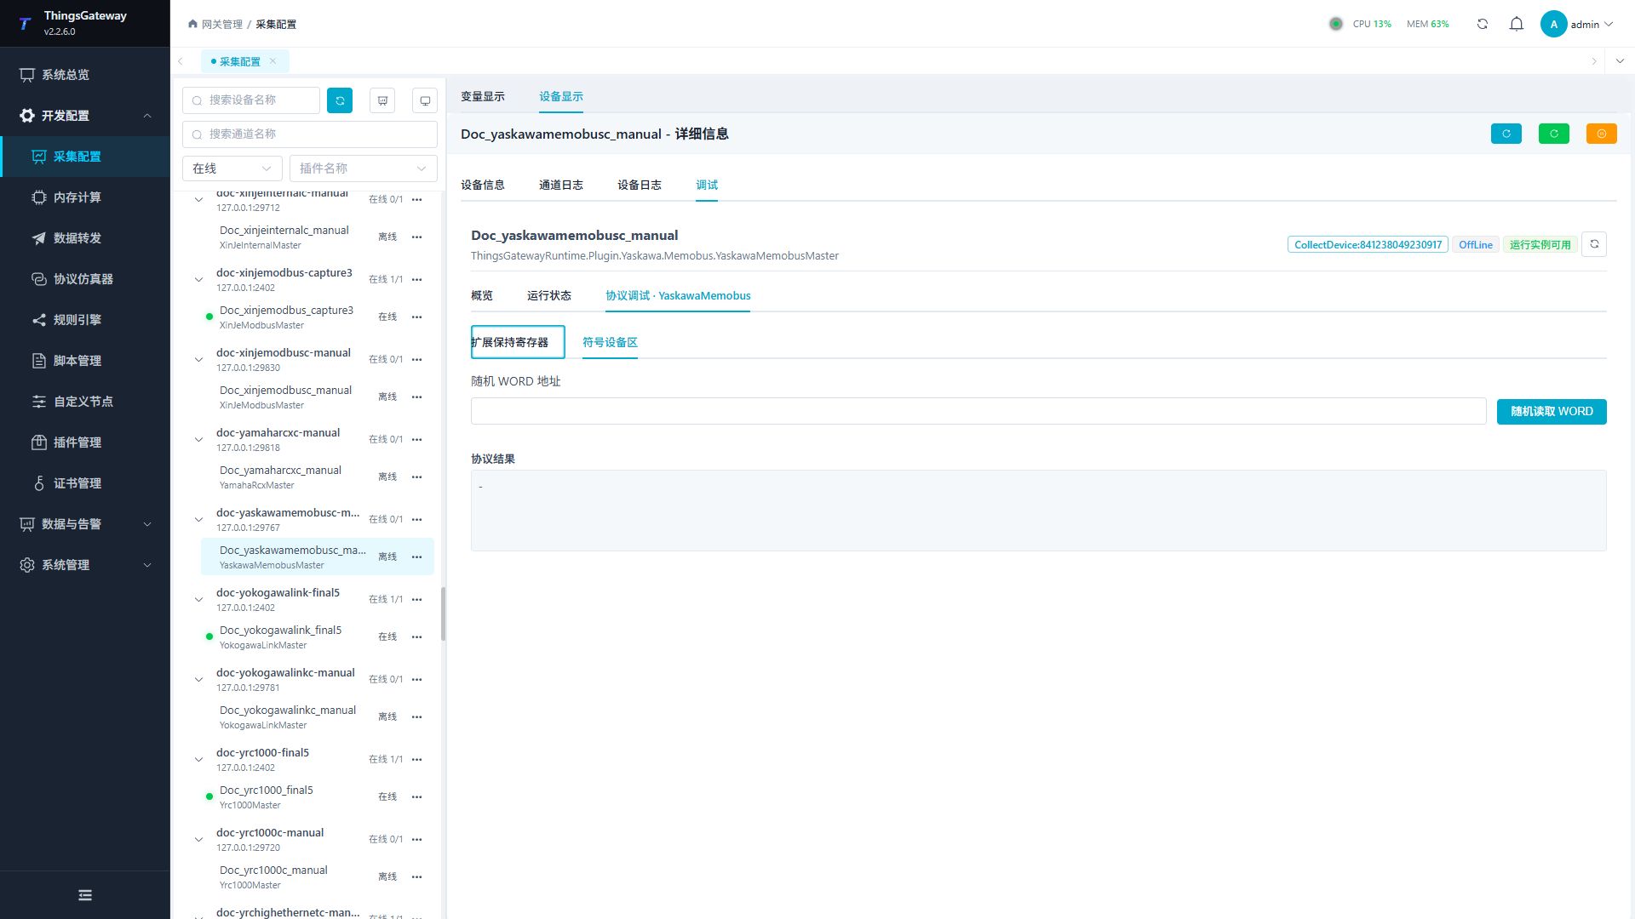Click the ThingsGateway logo
1635x919 pixels.
click(x=25, y=24)
